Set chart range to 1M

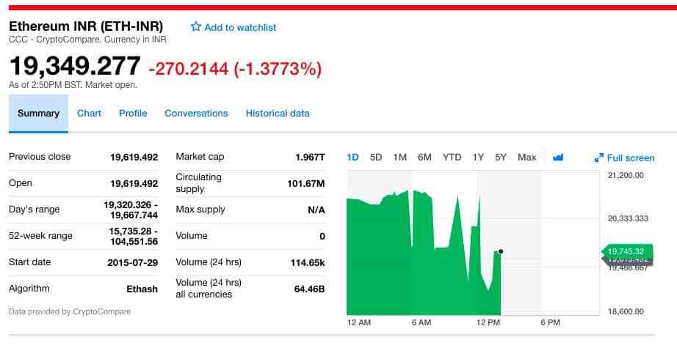tap(399, 158)
